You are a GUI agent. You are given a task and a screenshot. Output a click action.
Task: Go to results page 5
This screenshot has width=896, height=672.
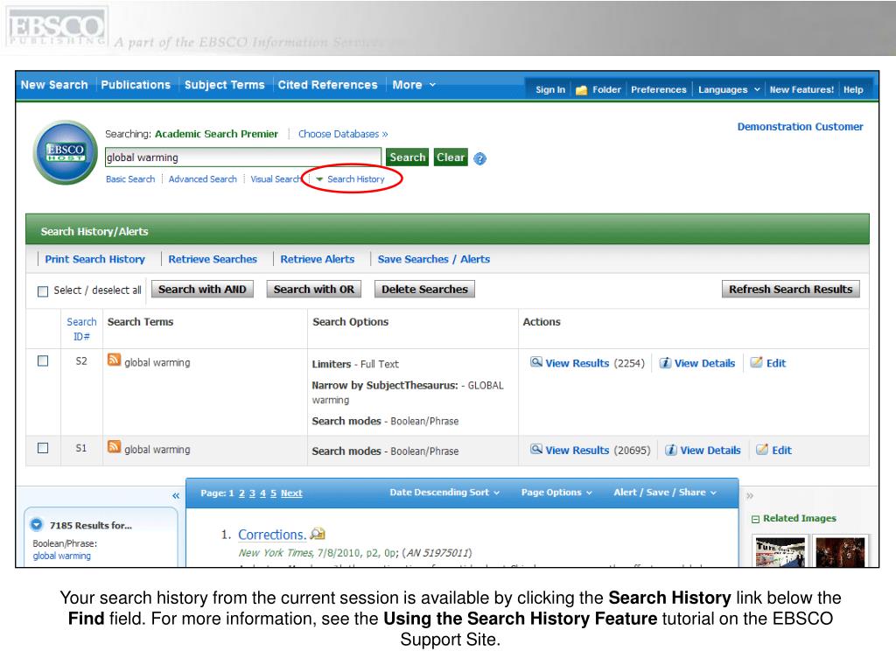[273, 493]
